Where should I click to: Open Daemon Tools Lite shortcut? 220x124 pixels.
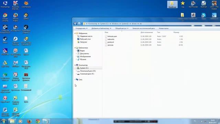tap(15, 41)
